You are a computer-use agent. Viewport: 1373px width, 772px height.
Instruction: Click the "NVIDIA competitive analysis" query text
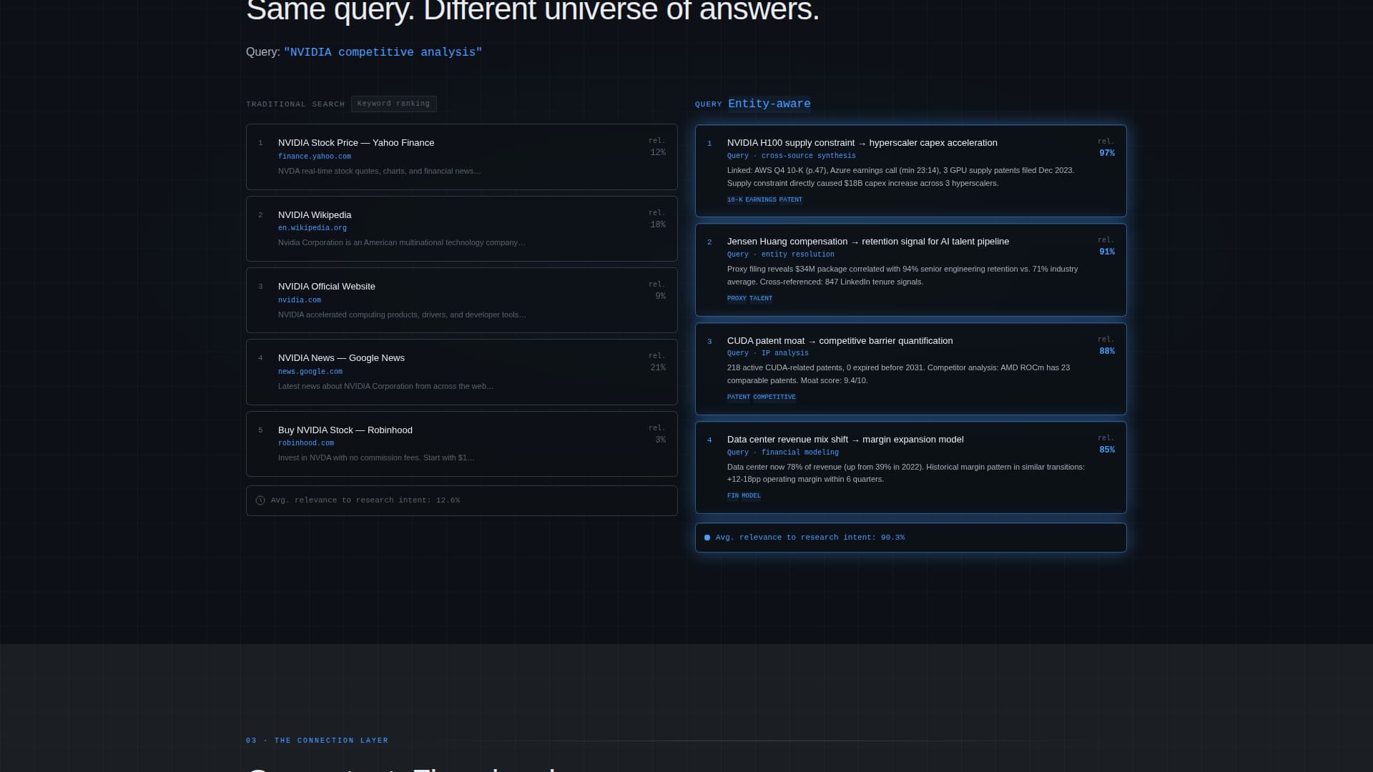point(383,52)
